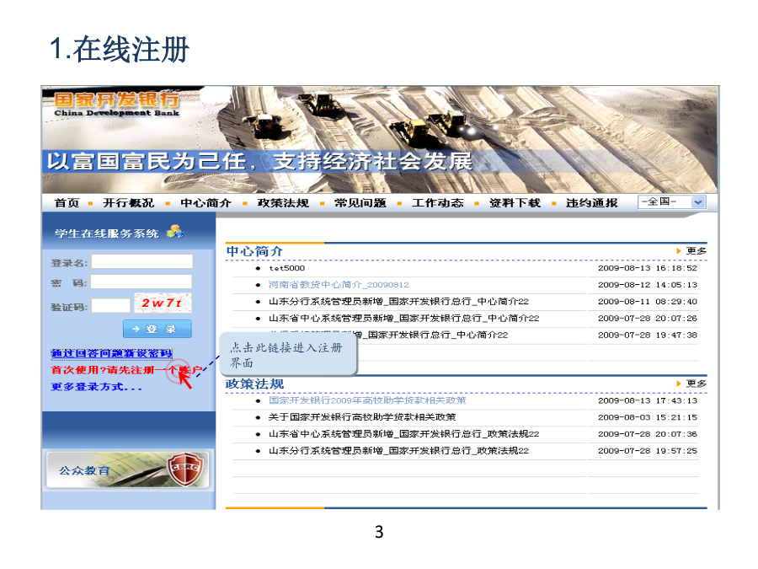Open the 首页 navigation item
This screenshot has width=758, height=569.
point(67,202)
